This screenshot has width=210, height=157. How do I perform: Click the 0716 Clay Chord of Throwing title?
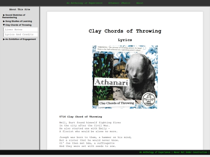[80, 117]
